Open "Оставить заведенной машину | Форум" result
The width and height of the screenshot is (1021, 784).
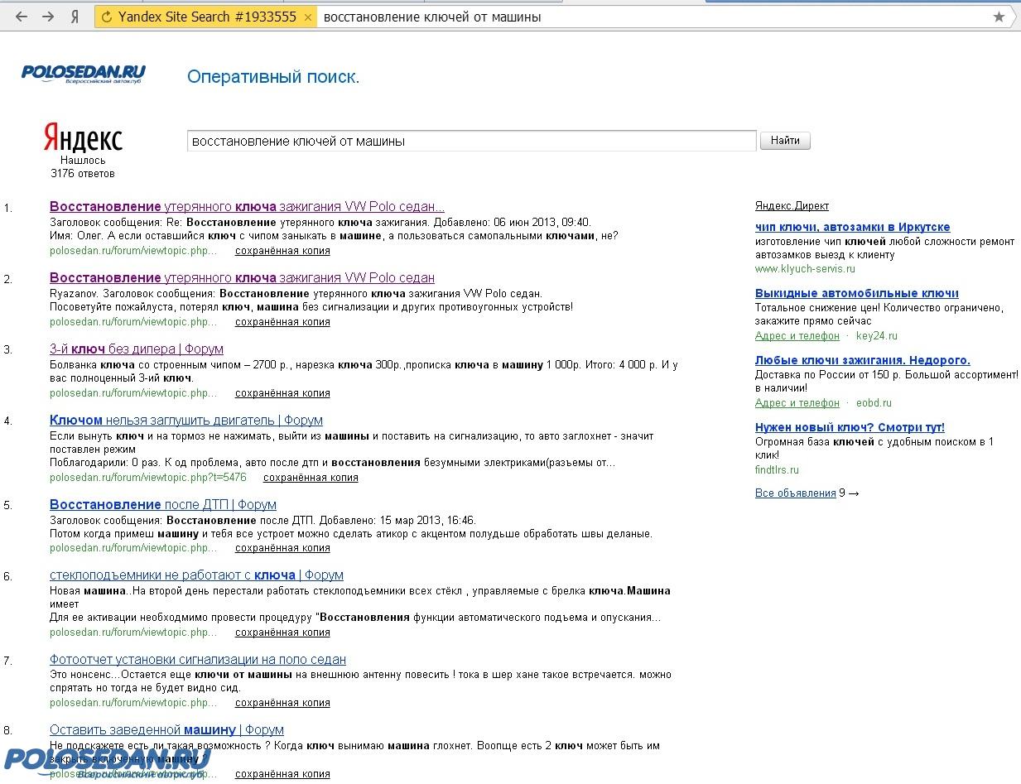pyautogui.click(x=166, y=730)
